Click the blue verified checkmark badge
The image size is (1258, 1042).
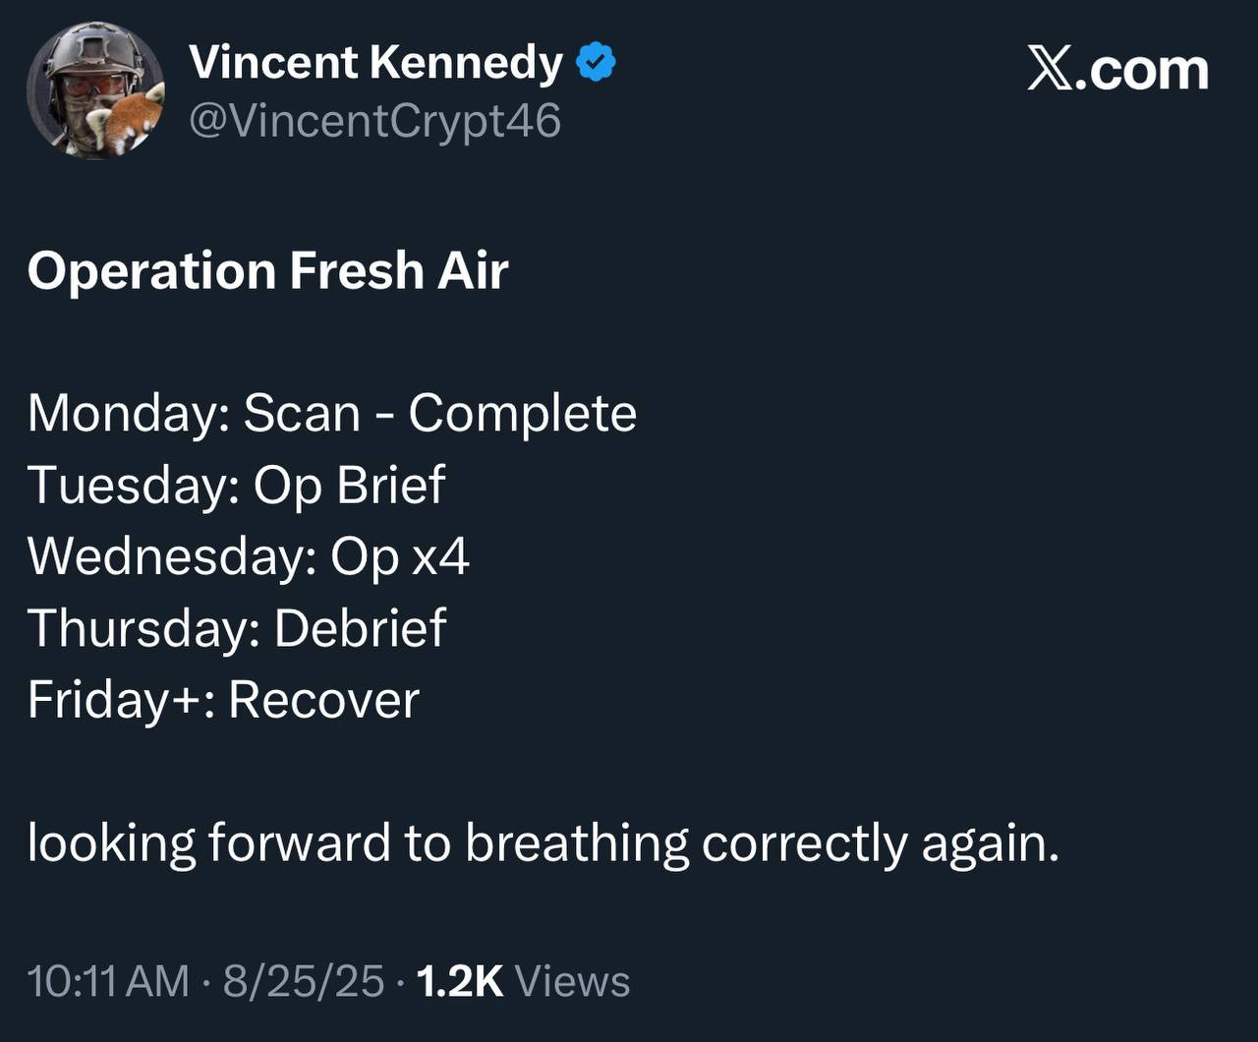pyautogui.click(x=596, y=63)
